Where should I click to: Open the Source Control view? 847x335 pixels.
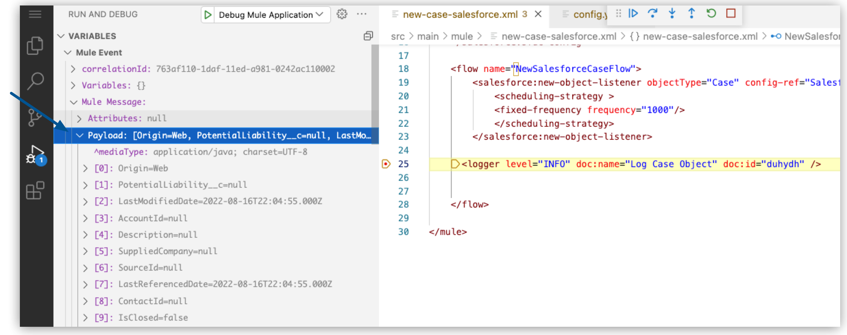click(x=35, y=118)
